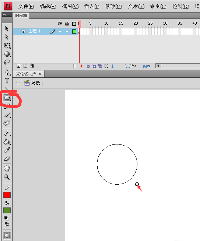Open Pen tool flyout

click(7, 72)
